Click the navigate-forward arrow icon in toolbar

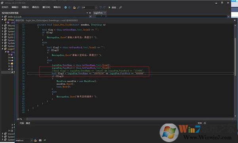click(x=69, y=7)
